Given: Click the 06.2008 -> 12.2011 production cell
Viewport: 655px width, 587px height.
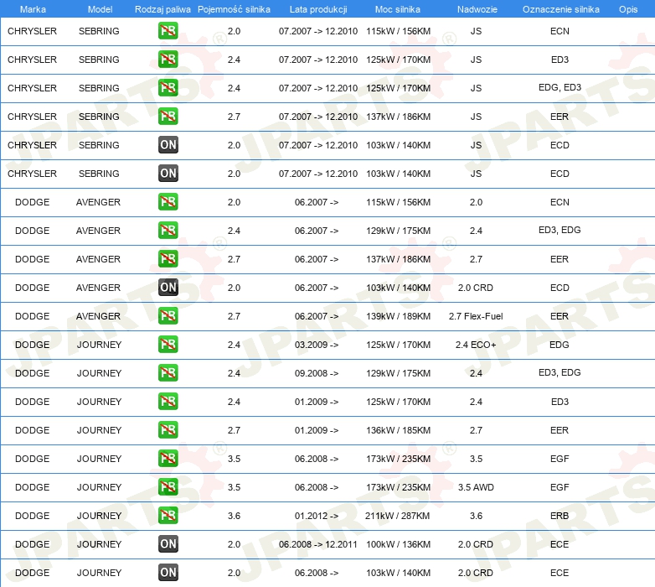Looking at the screenshot, I should tap(318, 544).
